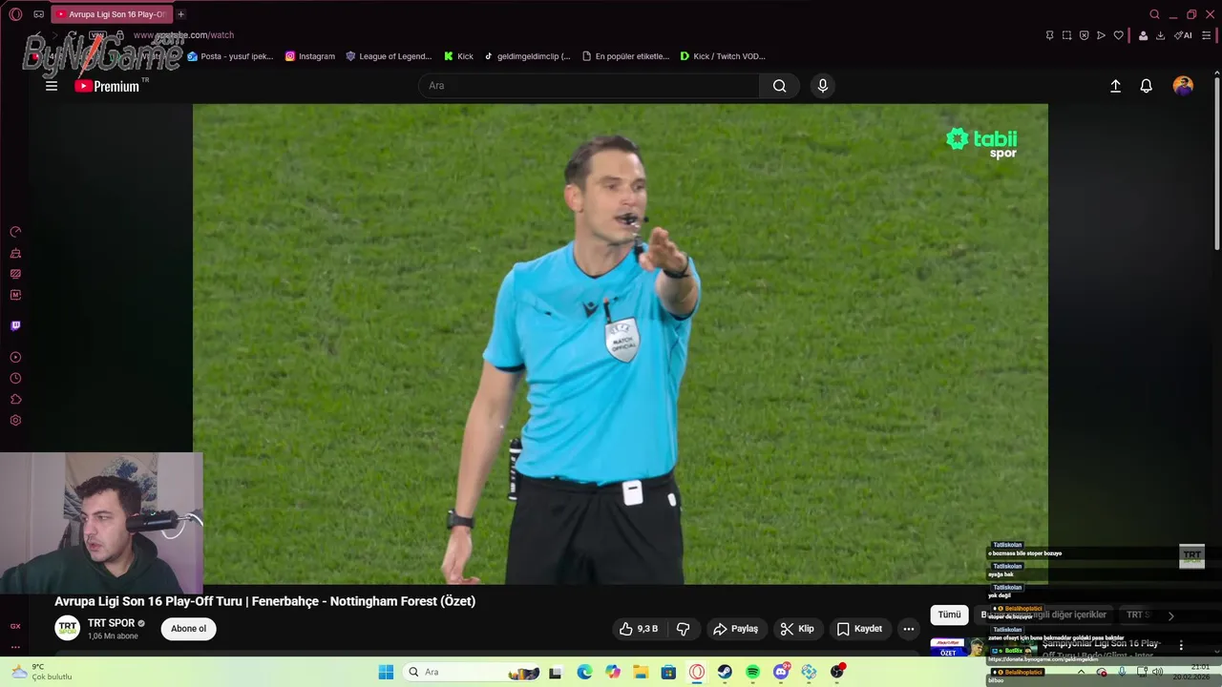
Task: Open Spotify from taskbar
Action: tap(752, 672)
